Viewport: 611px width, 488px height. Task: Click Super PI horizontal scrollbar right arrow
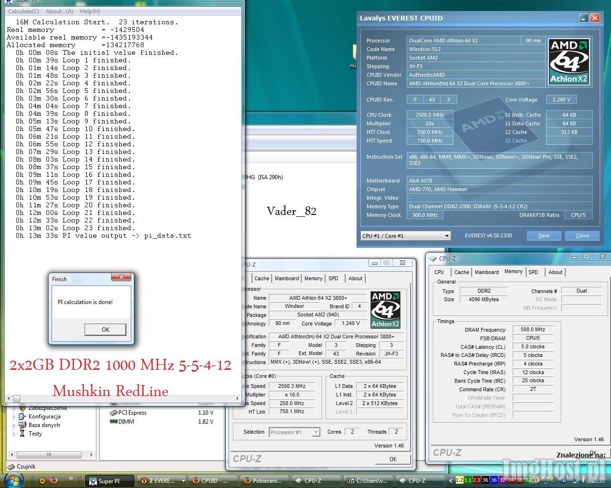238,398
